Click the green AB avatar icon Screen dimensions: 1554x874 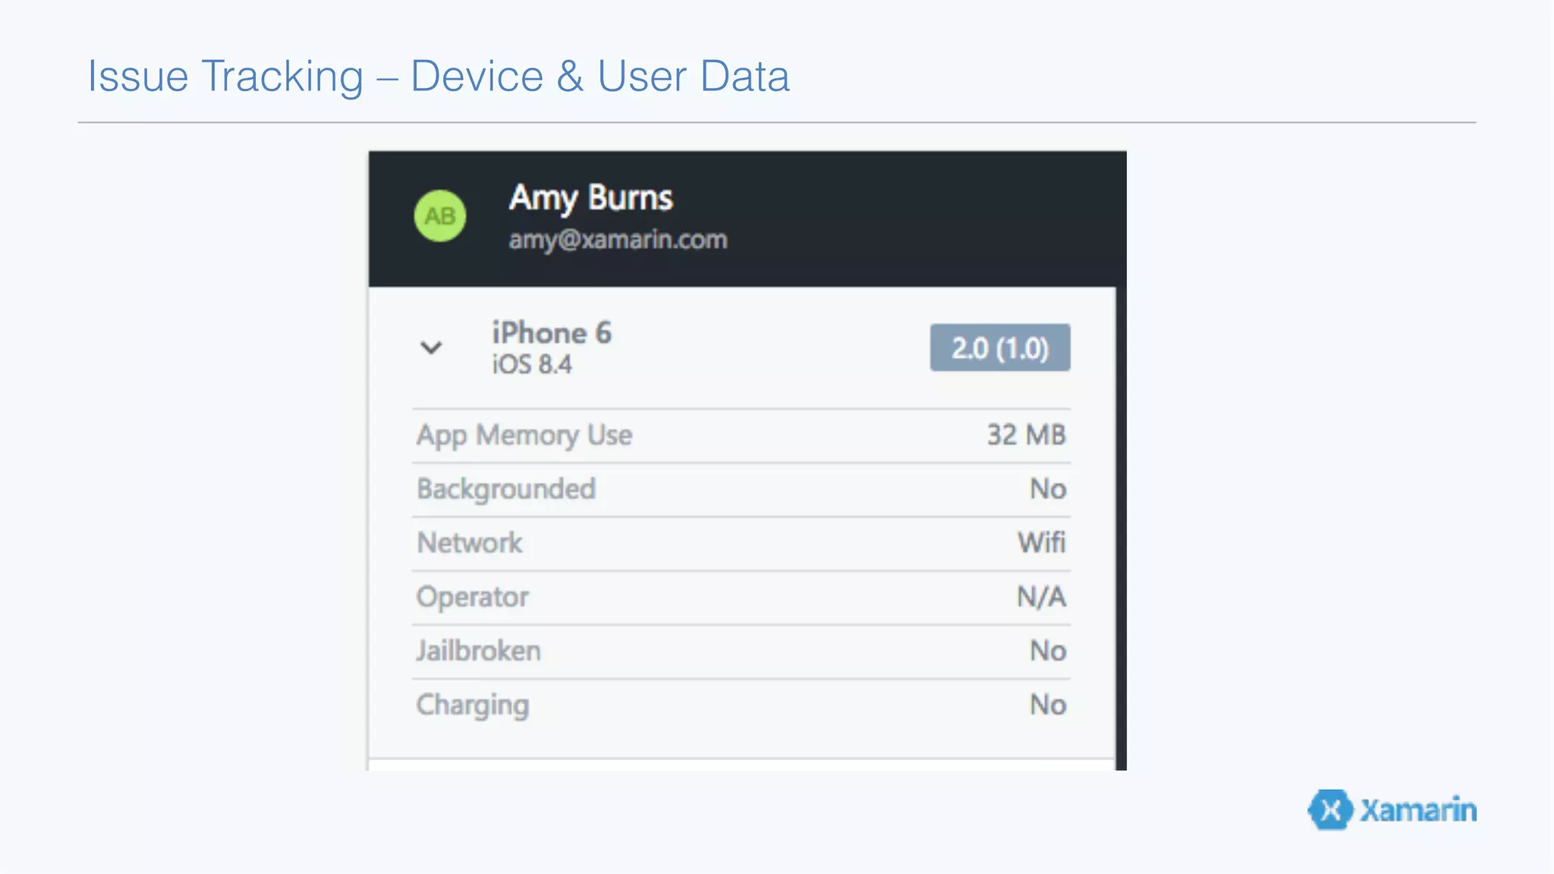coord(440,216)
